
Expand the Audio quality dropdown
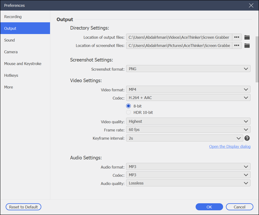[188, 183]
